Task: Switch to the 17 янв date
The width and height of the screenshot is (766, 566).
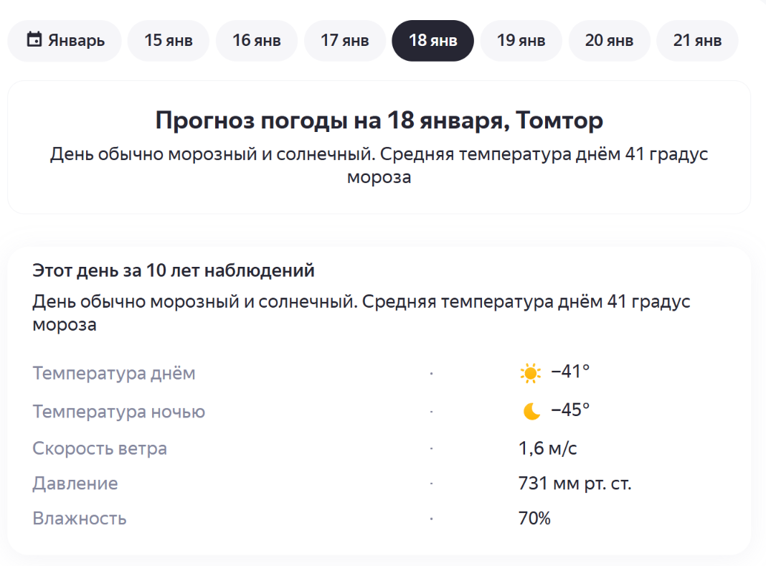Action: (344, 41)
